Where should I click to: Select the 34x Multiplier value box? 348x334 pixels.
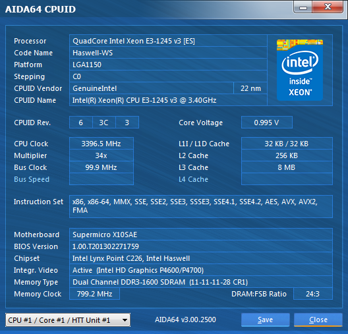[x=101, y=155]
